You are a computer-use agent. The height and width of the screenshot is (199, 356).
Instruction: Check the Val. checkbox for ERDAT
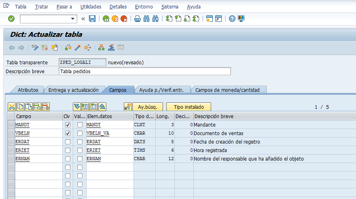click(x=80, y=142)
